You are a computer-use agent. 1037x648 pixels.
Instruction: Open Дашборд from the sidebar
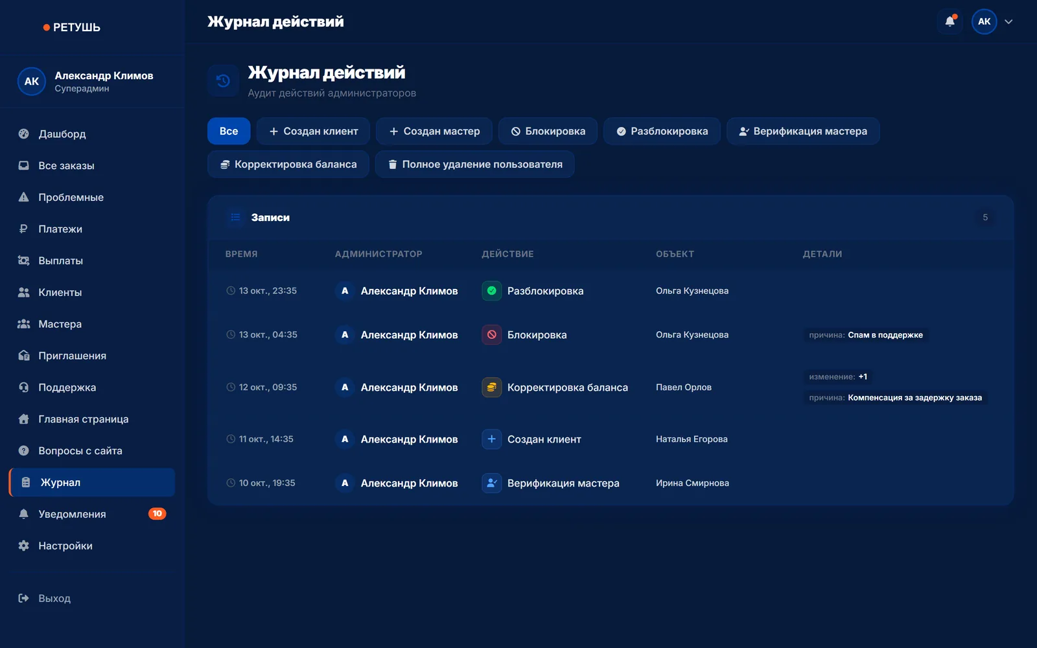pyautogui.click(x=92, y=134)
